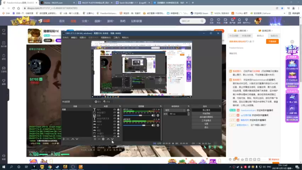302x170 pixels.
Task: Toggle visibility of the fourth text source
Action: tap(115, 118)
